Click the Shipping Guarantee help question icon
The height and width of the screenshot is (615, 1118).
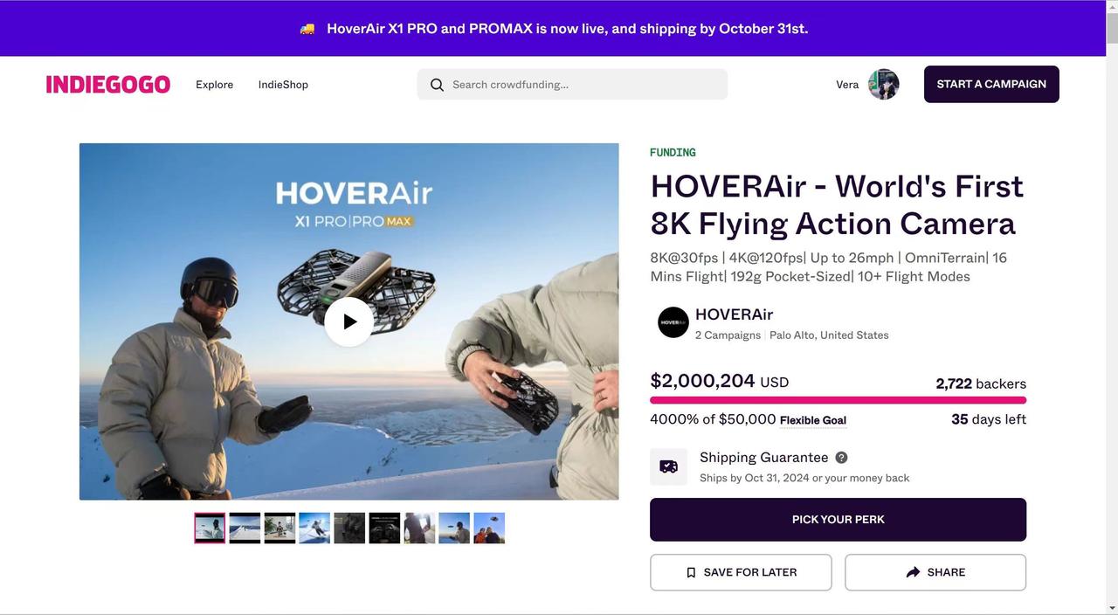point(841,458)
